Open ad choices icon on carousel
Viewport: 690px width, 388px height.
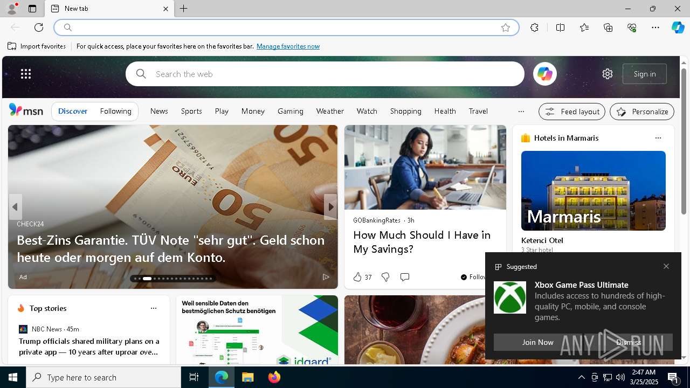point(326,277)
